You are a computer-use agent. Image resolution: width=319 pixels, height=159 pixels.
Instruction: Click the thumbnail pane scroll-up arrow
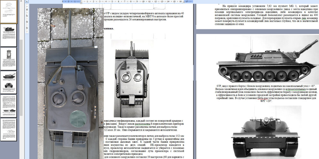pyautogui.click(x=21, y=1)
